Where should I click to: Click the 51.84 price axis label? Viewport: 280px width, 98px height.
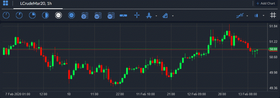click(x=273, y=26)
